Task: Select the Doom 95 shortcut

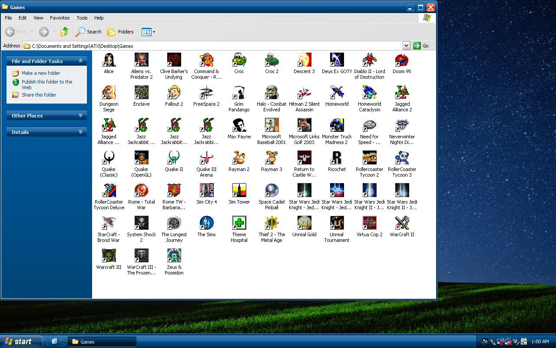Action: tap(402, 60)
